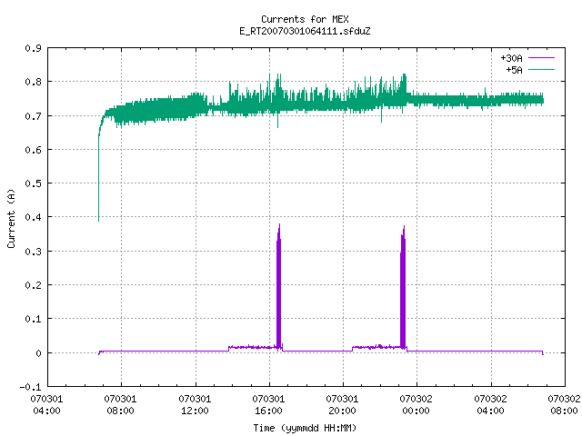Viewport: 582px width, 436px height.
Task: Click the 0.9 y-axis tick label
Action: [33, 48]
